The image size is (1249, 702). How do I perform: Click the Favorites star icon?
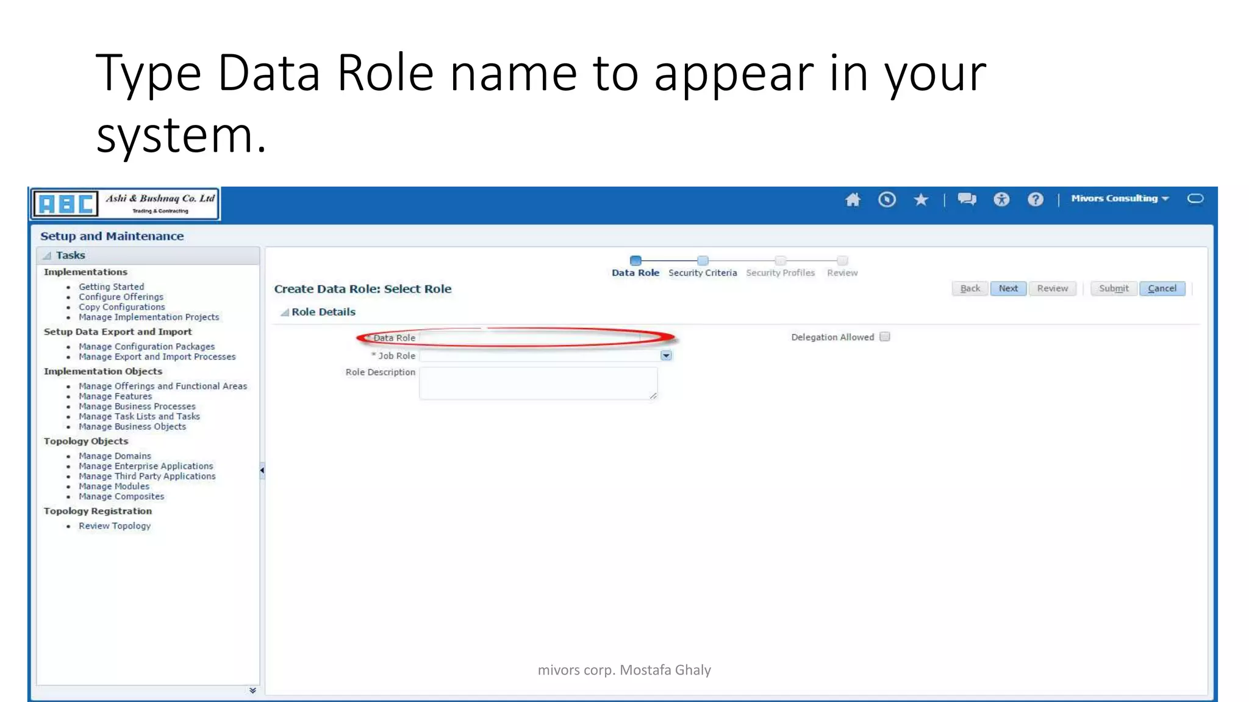coord(921,199)
